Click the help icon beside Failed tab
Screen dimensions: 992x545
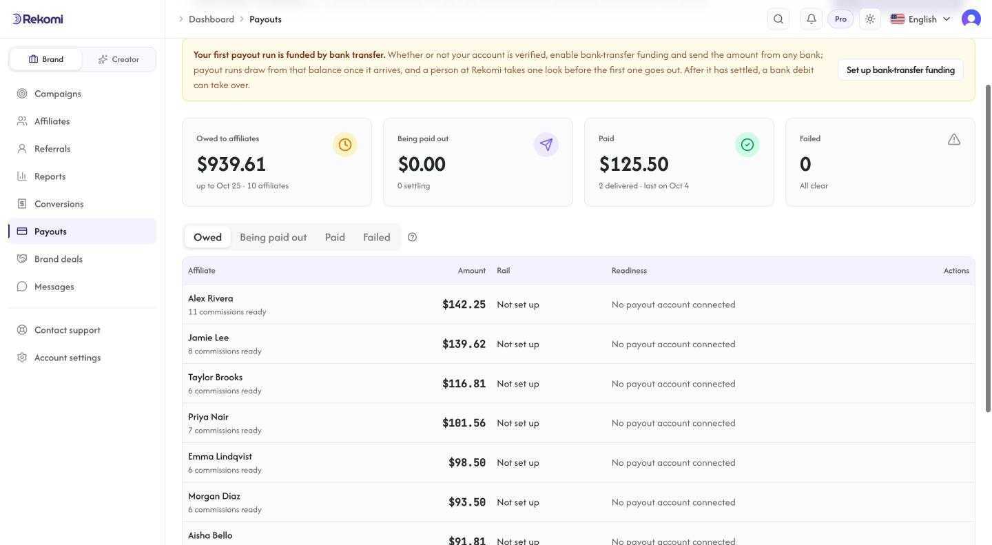click(x=412, y=237)
